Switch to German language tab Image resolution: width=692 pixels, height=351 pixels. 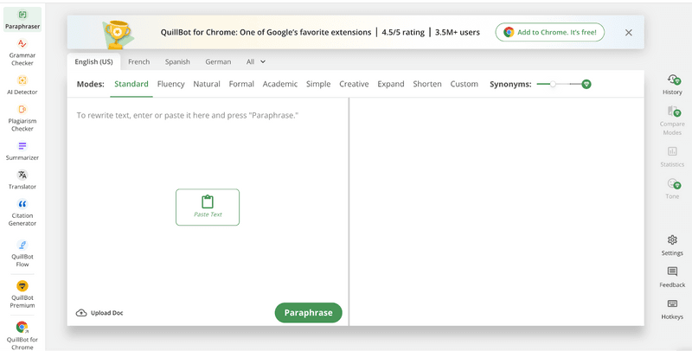218,61
